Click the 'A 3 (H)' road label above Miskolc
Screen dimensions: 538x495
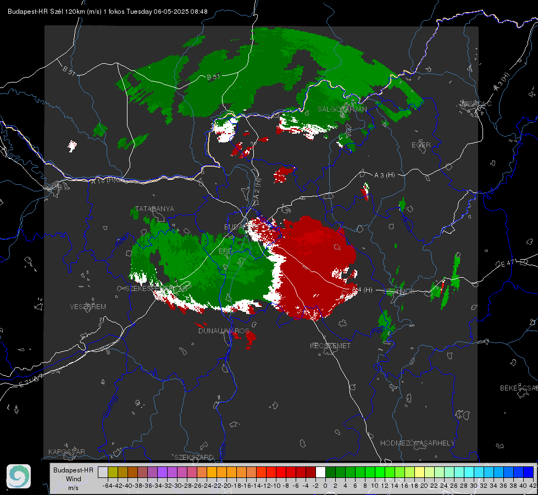[x=502, y=82]
